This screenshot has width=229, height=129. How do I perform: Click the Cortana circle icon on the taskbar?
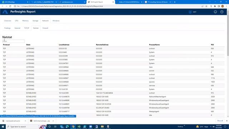pos(49,126)
